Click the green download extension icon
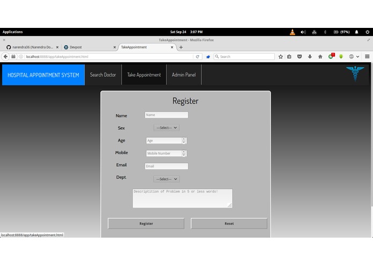373x265 pixels. coord(341,56)
